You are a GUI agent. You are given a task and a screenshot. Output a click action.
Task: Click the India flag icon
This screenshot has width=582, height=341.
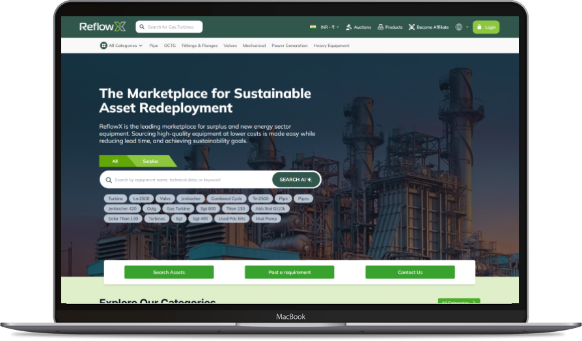click(x=313, y=27)
